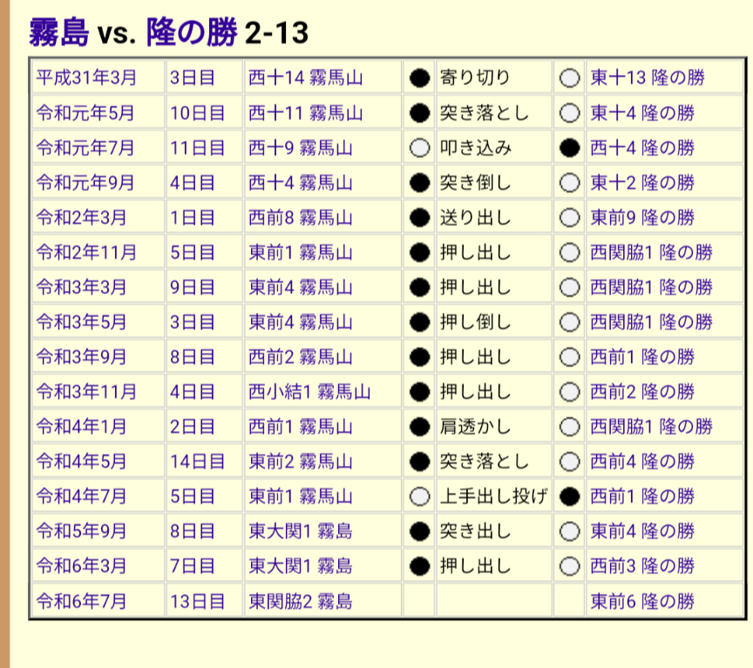
Task: Open the 令和6年7月 tournament link
Action: (x=81, y=601)
